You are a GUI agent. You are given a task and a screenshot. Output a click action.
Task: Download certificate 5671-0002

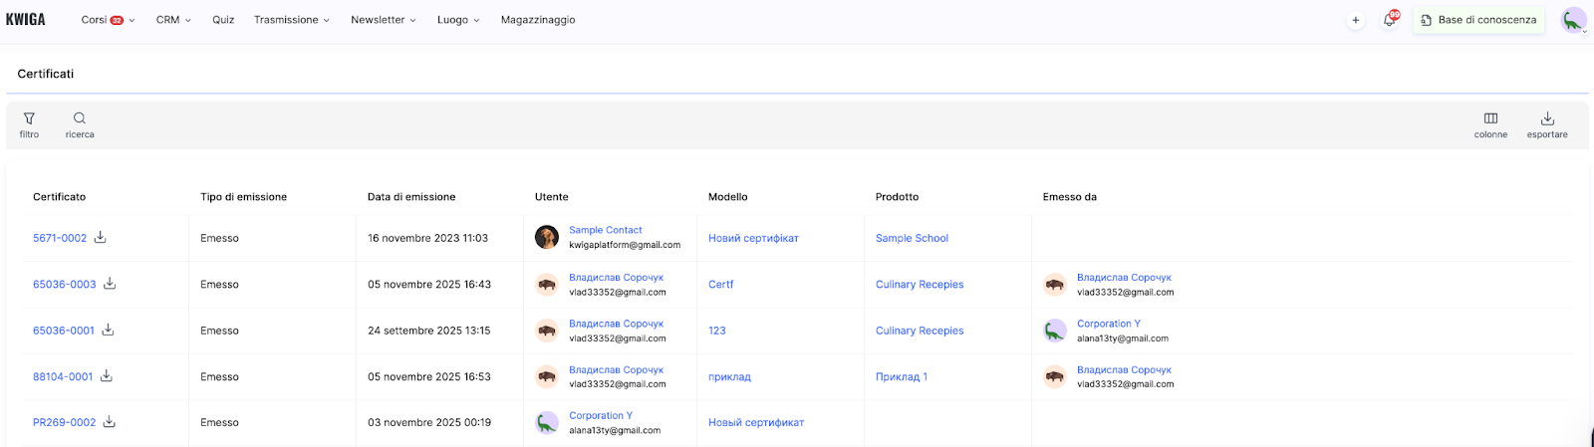click(x=101, y=237)
